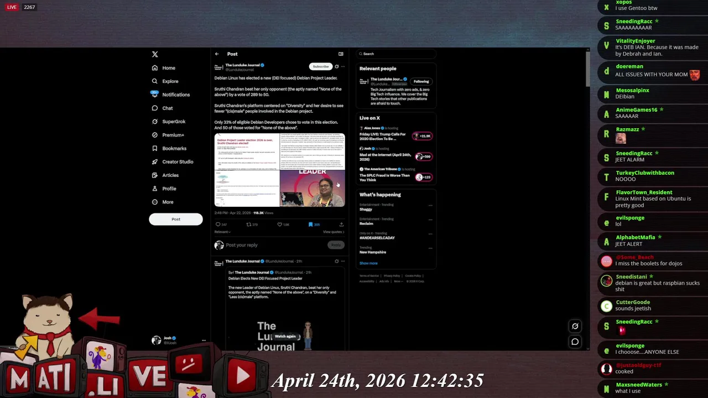
Task: Open SuperGrok from the sidebar
Action: coord(168,122)
